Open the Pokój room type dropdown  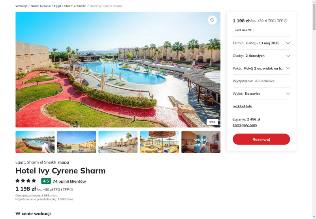(x=261, y=68)
